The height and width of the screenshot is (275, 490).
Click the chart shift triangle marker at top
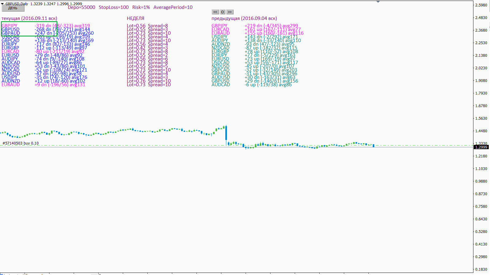coord(378,2)
